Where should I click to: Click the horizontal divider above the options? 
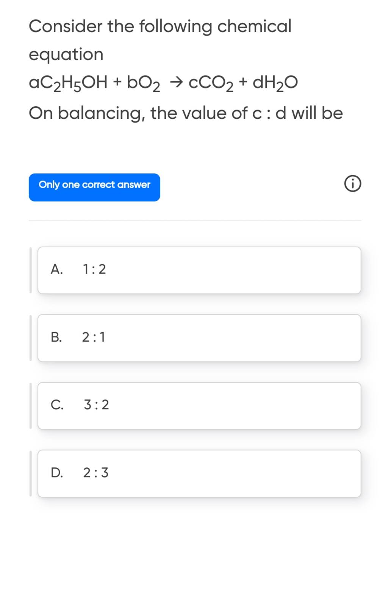coord(195,221)
